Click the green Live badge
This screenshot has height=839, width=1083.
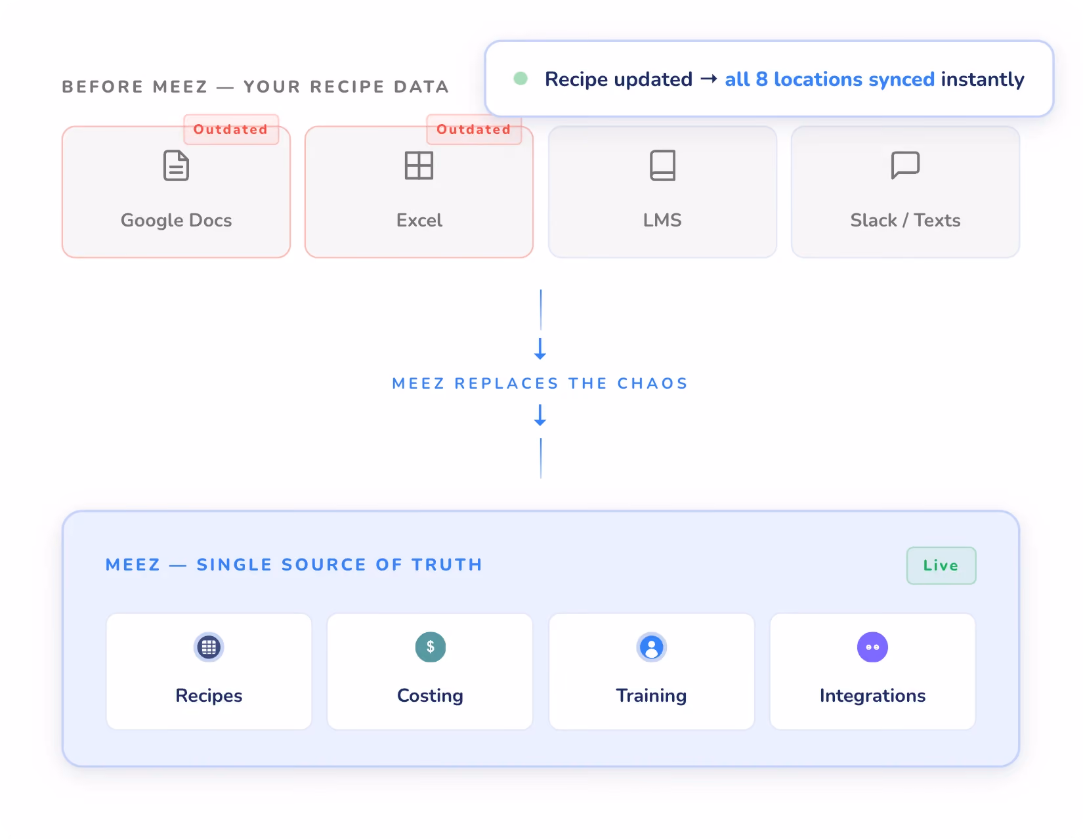941,565
